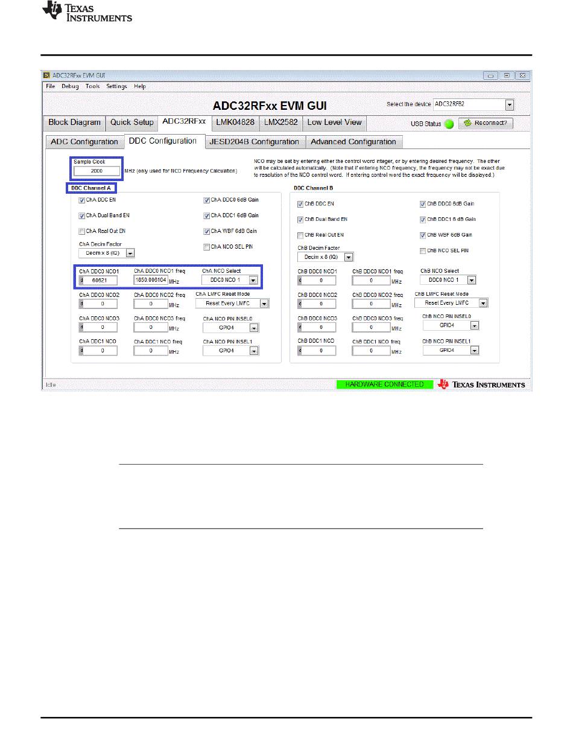
Task: Toggle ChB DDC1 6 dB Gain checkbox
Action: 423,219
